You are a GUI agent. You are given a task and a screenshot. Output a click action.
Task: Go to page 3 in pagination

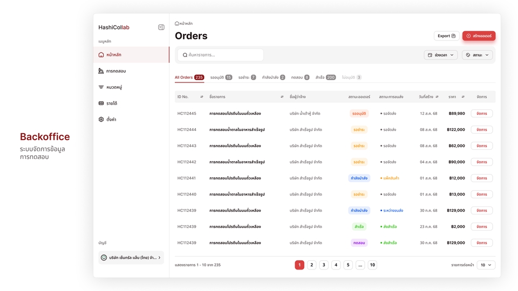coord(324,265)
